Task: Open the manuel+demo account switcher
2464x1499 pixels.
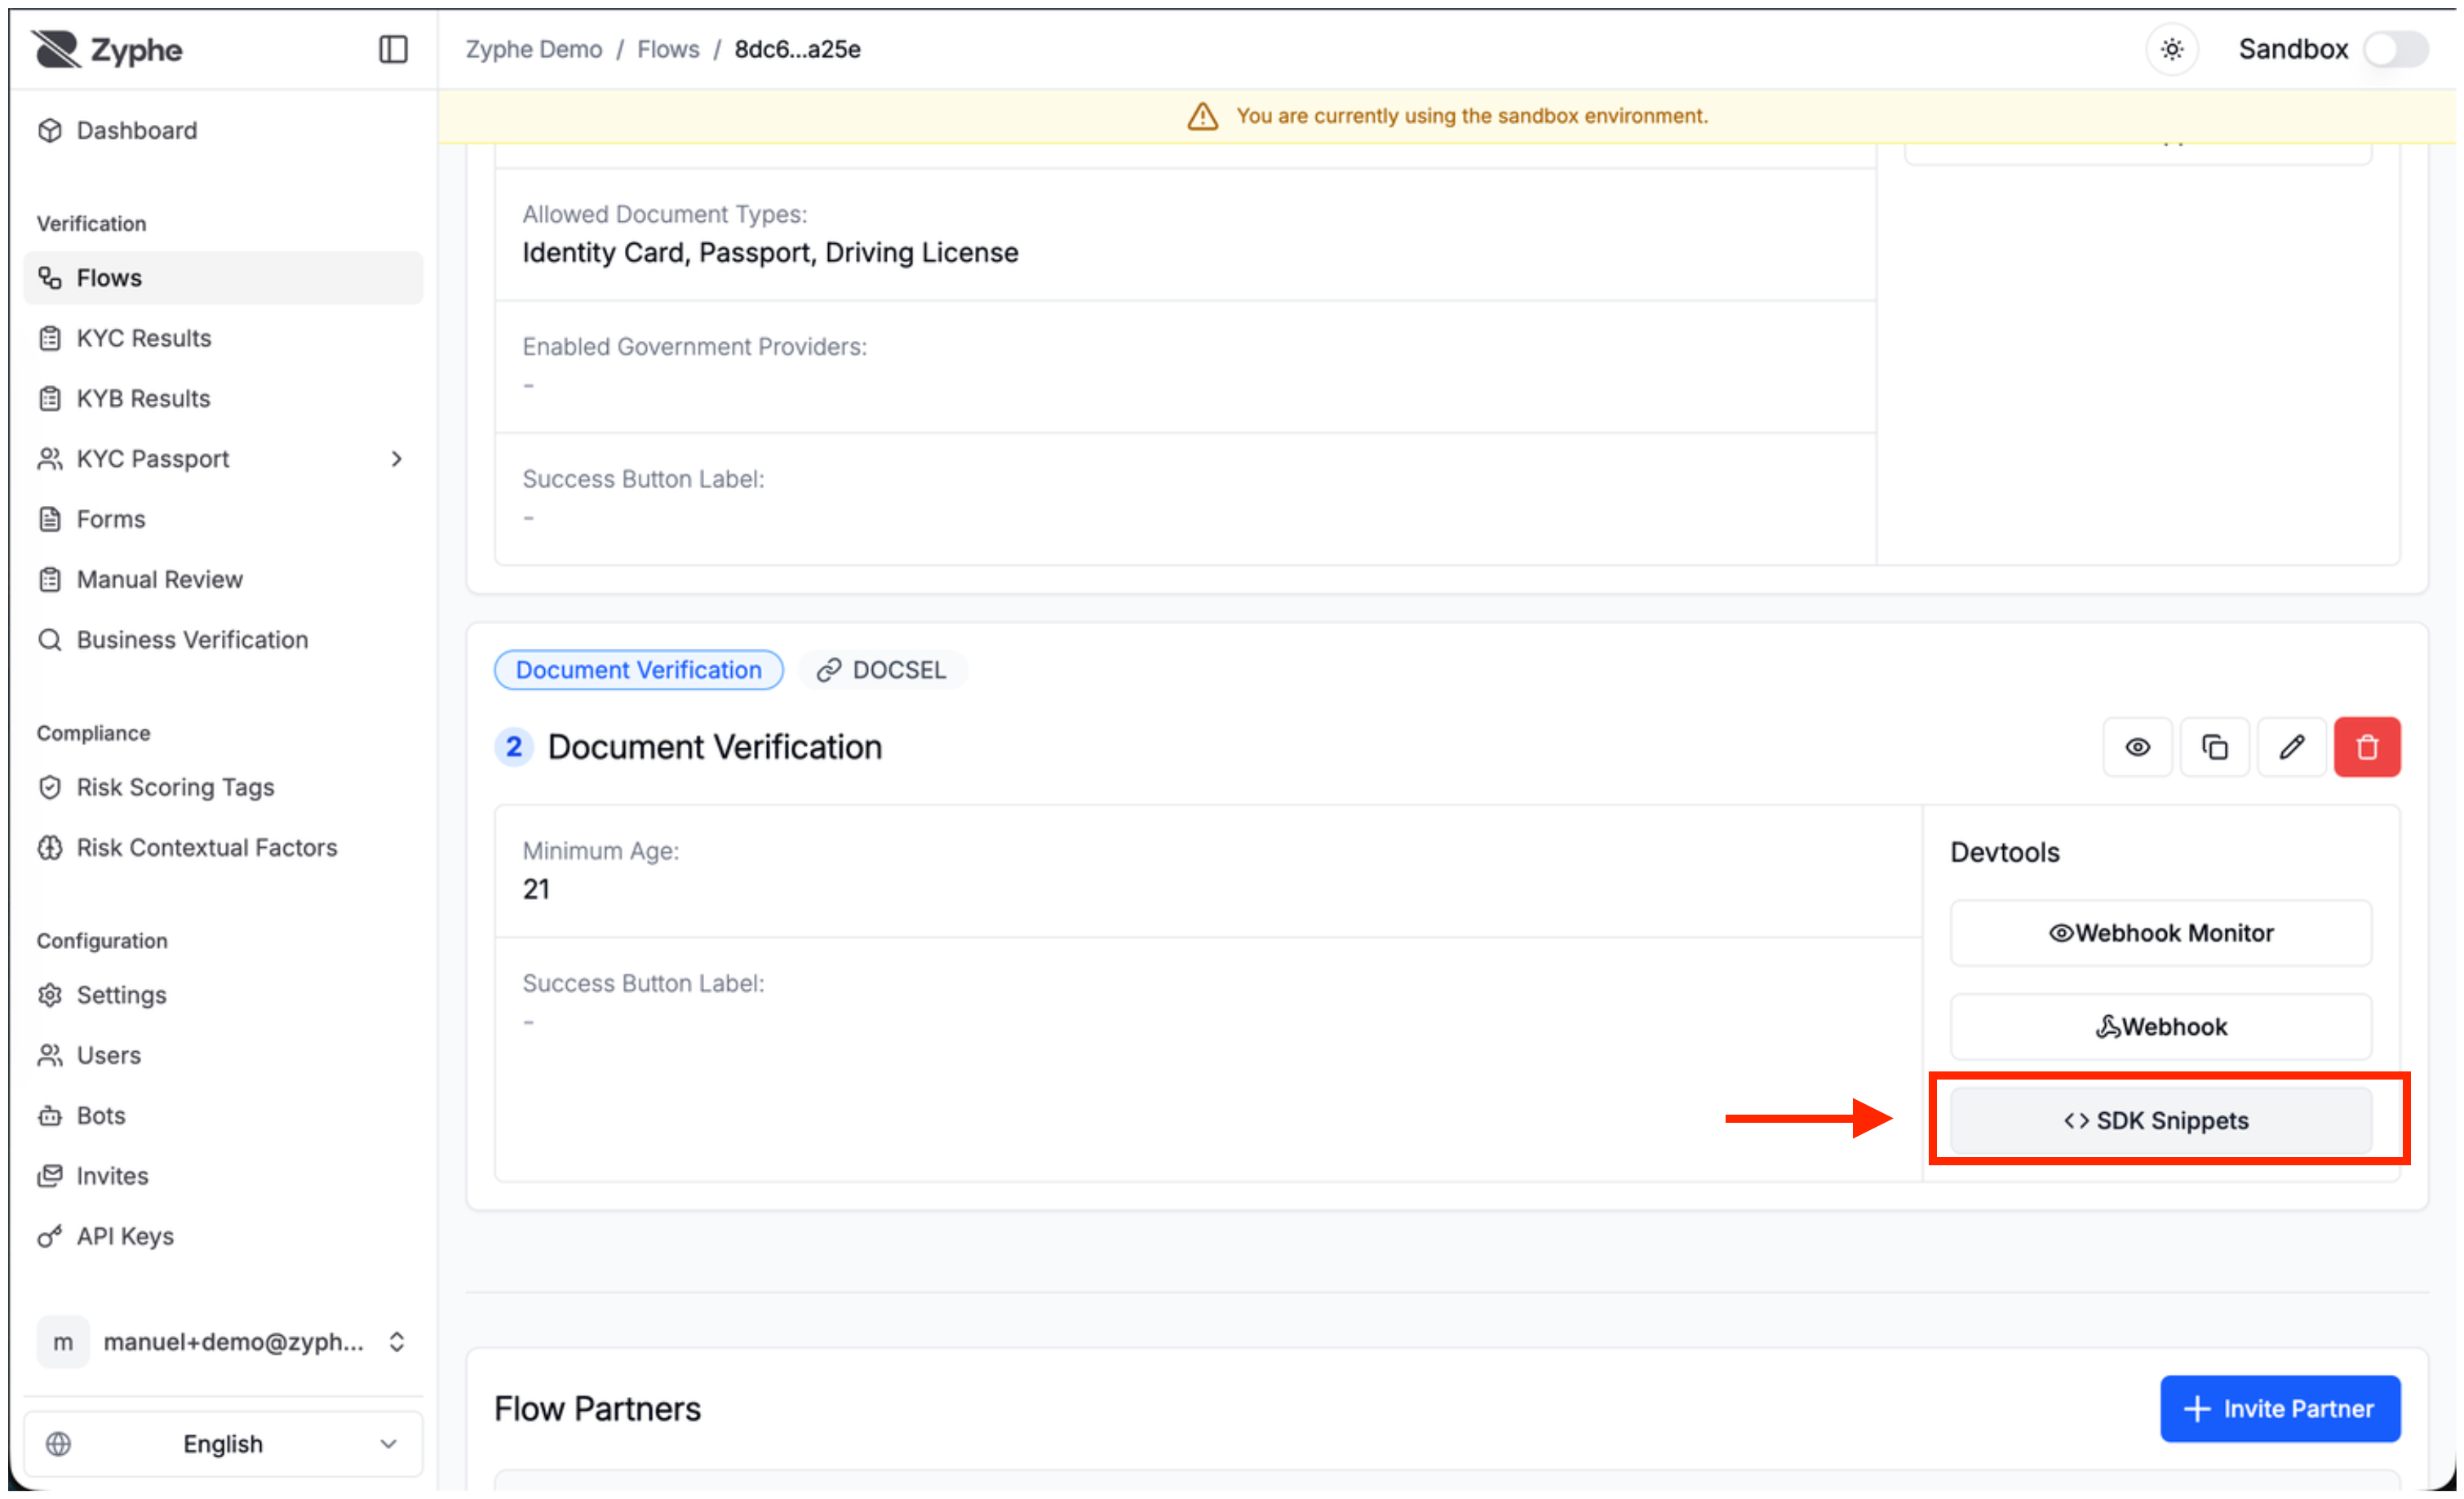Action: [222, 1342]
